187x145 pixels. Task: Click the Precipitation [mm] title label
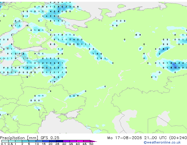point(19,138)
